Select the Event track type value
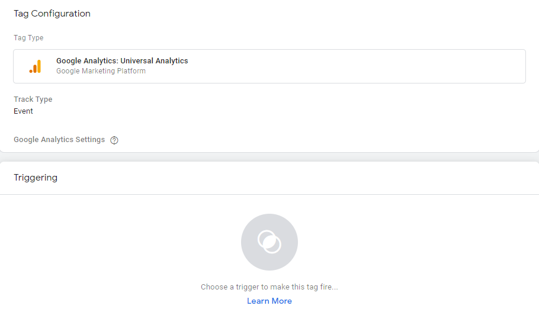The image size is (539, 312). coord(24,111)
